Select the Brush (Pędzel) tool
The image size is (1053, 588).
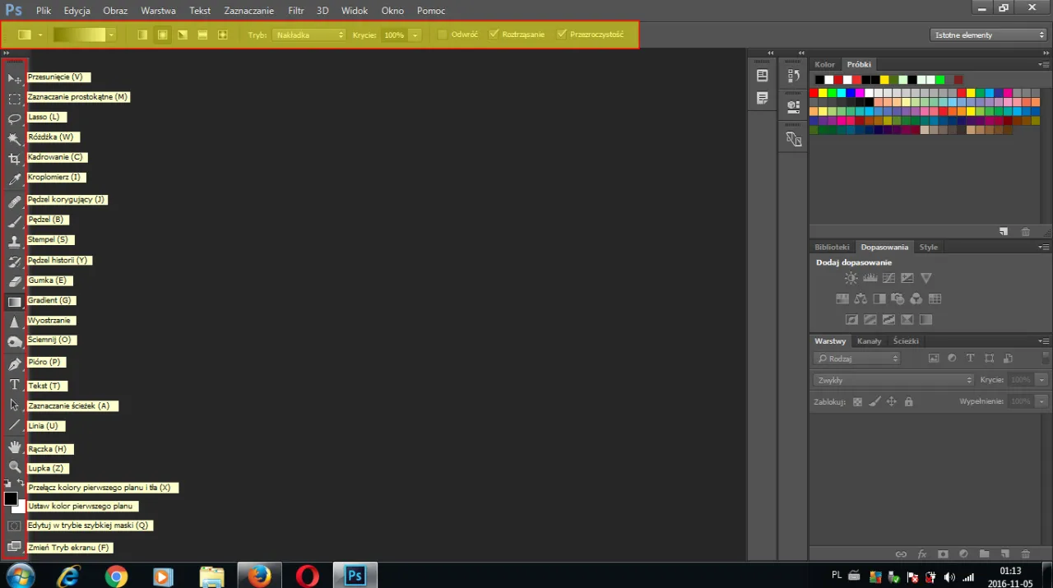(x=14, y=219)
